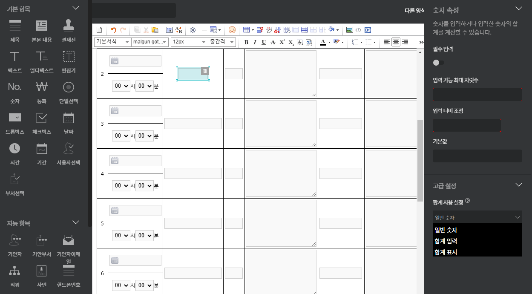
Task: Click the undo arrow in editor toolbar
Action: click(x=113, y=30)
